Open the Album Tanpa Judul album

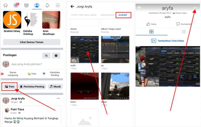(115, 26)
